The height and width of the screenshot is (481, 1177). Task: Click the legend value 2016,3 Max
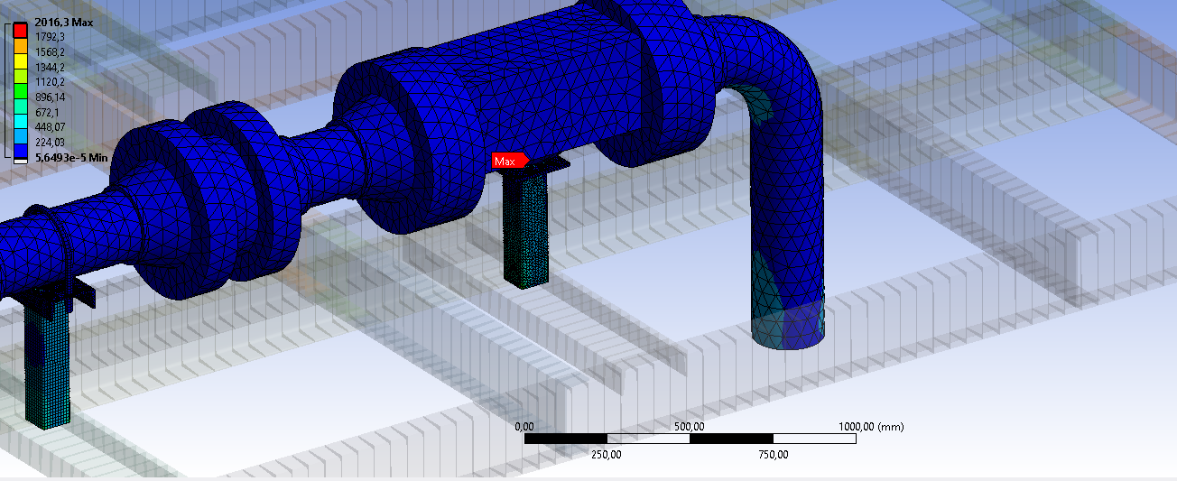pyautogui.click(x=63, y=22)
